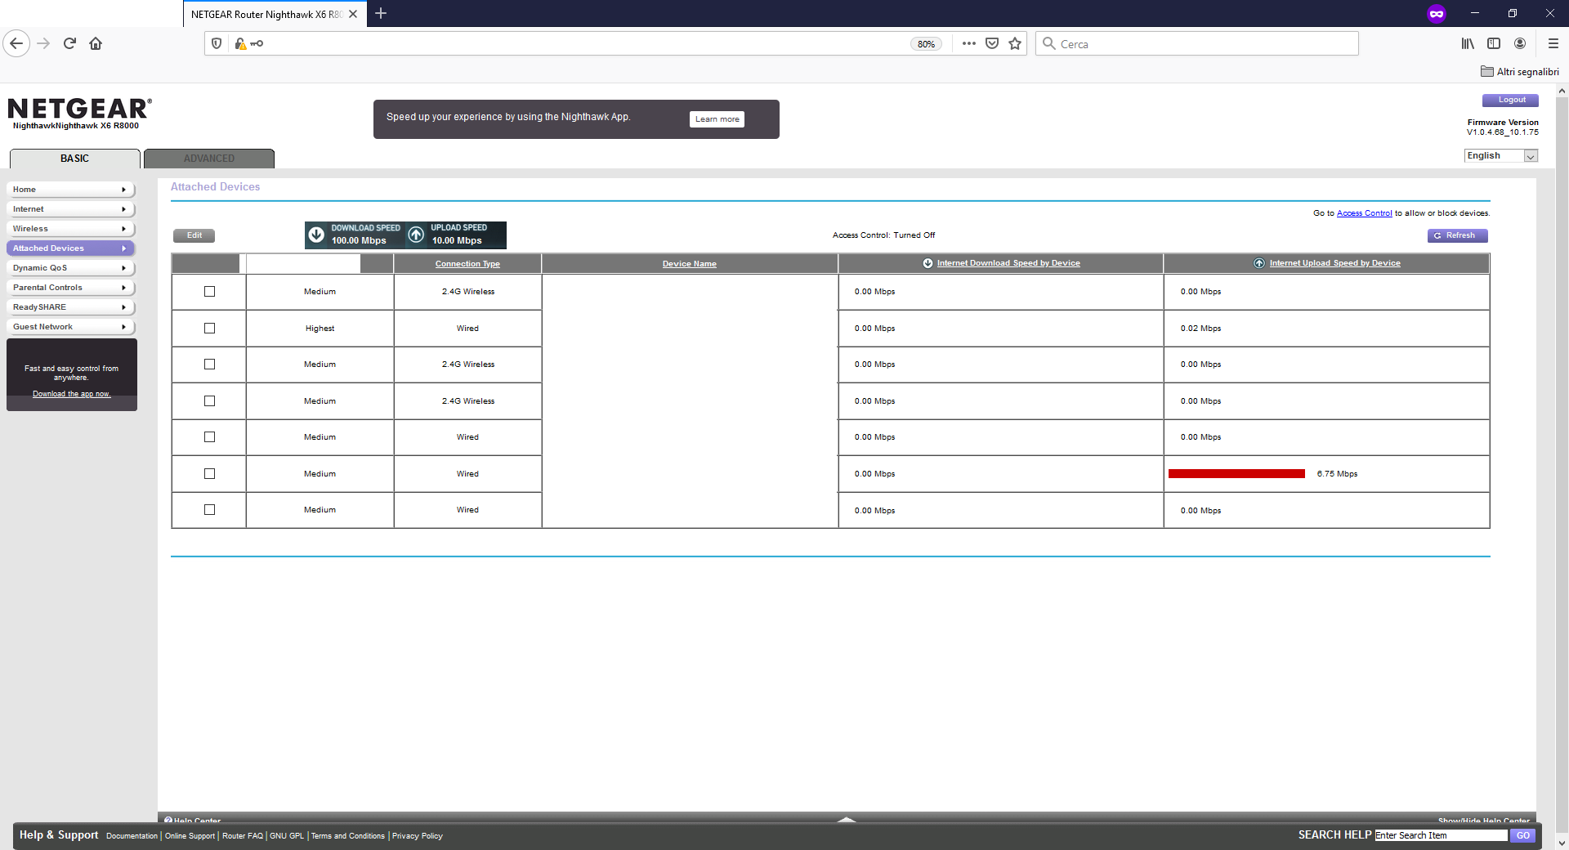Expand the Parental Controls sidebar item
This screenshot has width=1569, height=850.
tap(69, 288)
